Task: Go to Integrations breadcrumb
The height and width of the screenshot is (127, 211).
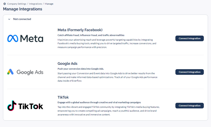Action: point(35,4)
